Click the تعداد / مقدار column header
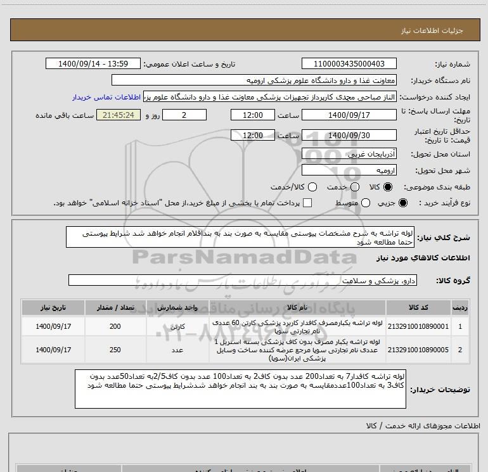 (115, 307)
